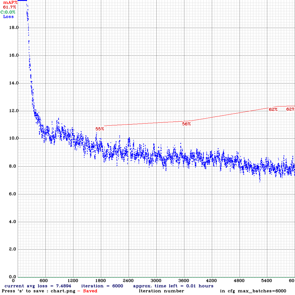Click the red Saved status text

pyautogui.click(x=90, y=291)
